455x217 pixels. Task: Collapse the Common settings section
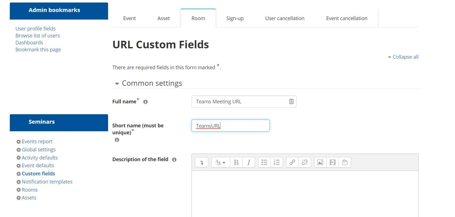click(117, 84)
